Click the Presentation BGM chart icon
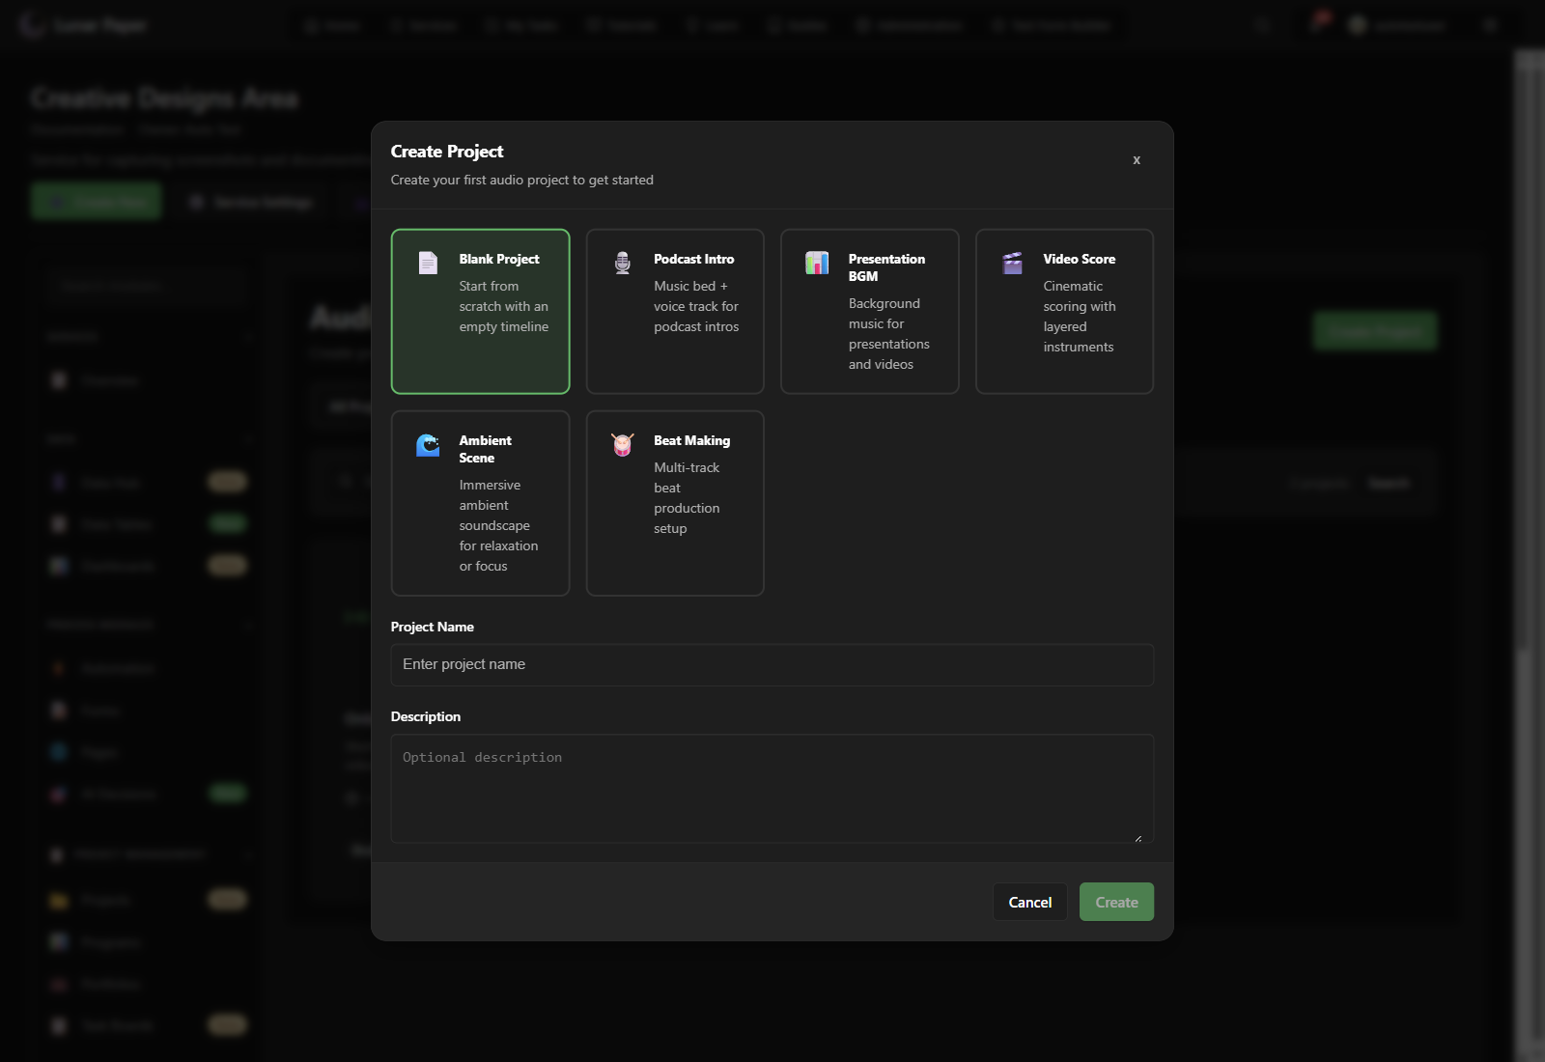The image size is (1545, 1062). tap(817, 263)
